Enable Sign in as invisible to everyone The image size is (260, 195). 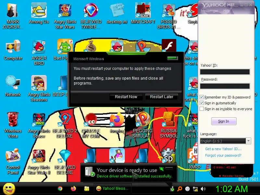click(201, 109)
